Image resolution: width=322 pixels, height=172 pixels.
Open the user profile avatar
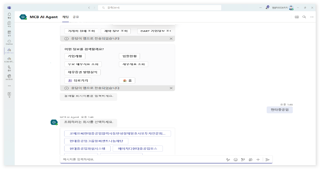(x=291, y=8)
